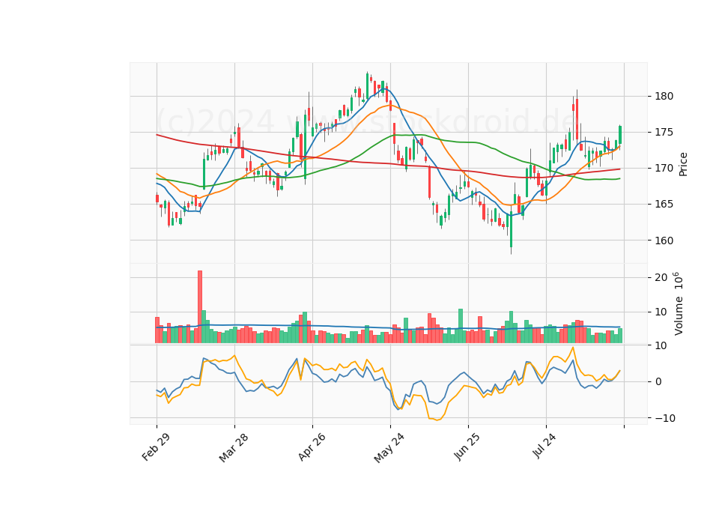
Task: Select the 20 volume tick label
Action: click(x=661, y=277)
